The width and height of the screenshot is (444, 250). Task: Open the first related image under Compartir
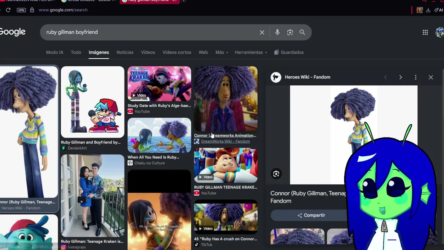(x=298, y=236)
